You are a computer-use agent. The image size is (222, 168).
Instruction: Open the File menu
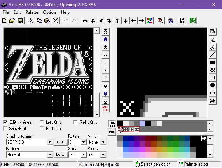pyautogui.click(x=6, y=12)
